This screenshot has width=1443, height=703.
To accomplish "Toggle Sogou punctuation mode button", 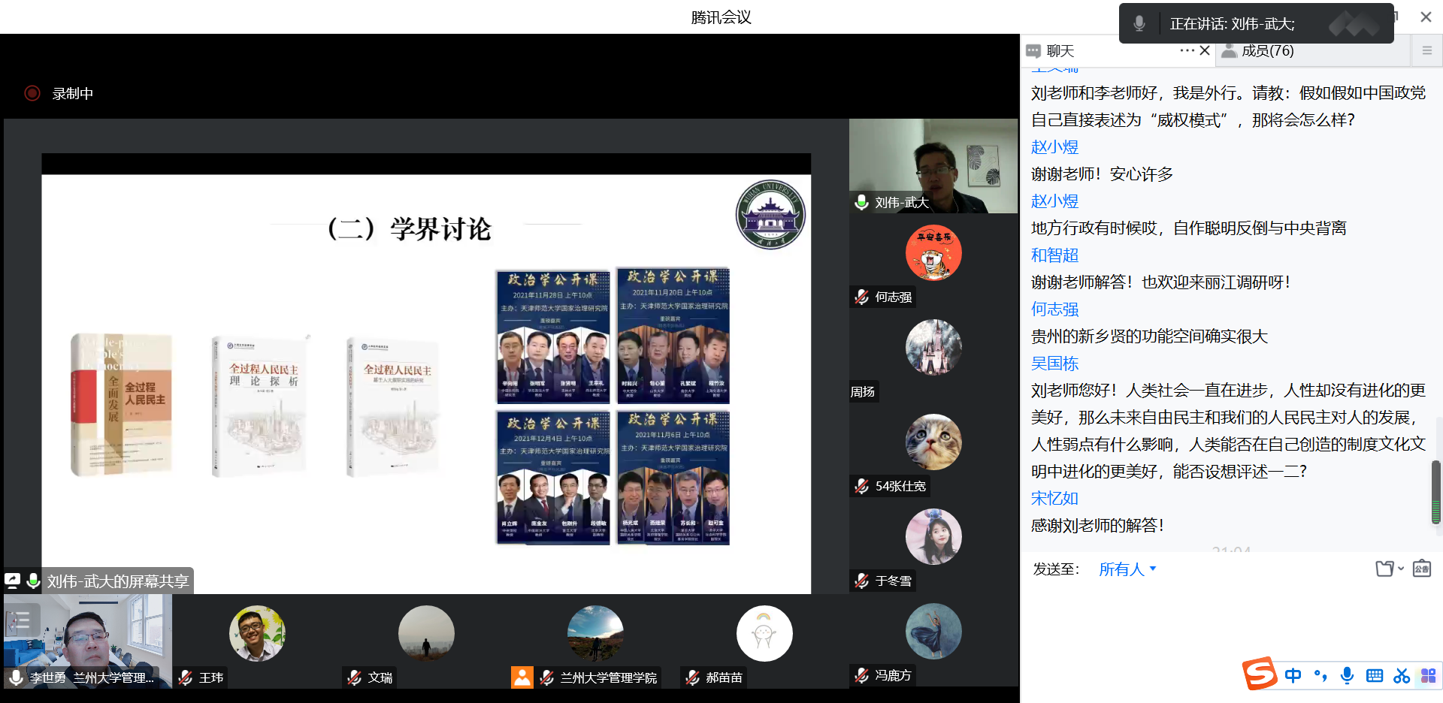I will pos(1320,675).
